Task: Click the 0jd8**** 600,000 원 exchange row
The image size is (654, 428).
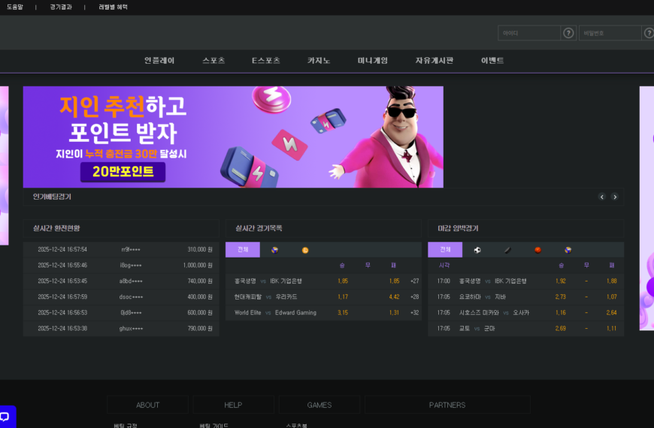Action: 121,312
